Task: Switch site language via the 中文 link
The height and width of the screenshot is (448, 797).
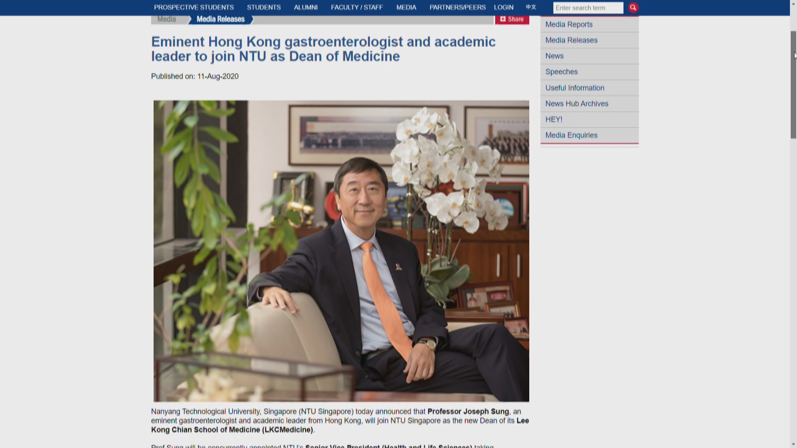Action: tap(531, 7)
